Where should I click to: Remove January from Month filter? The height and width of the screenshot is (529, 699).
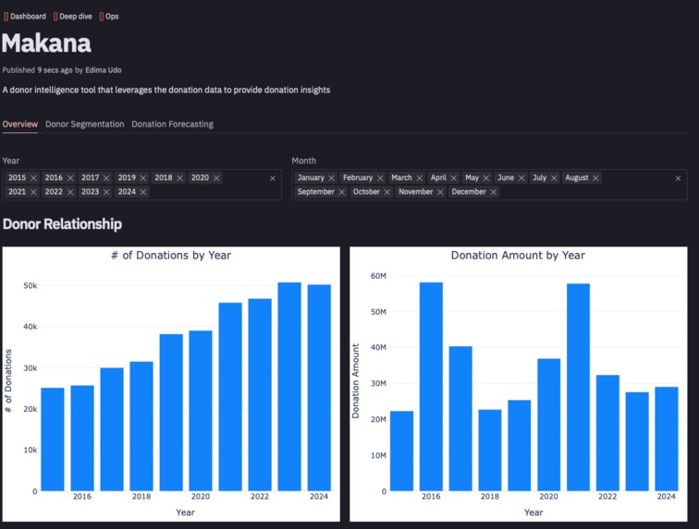point(331,178)
